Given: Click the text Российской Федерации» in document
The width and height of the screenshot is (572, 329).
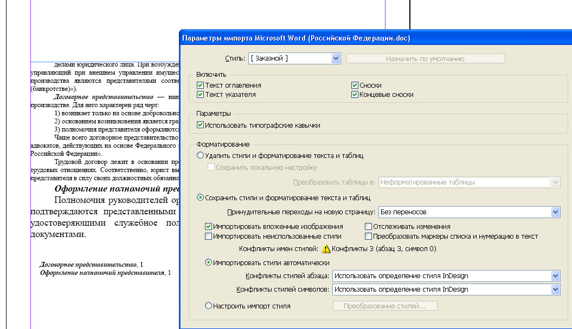Looking at the screenshot, I should tap(66, 154).
